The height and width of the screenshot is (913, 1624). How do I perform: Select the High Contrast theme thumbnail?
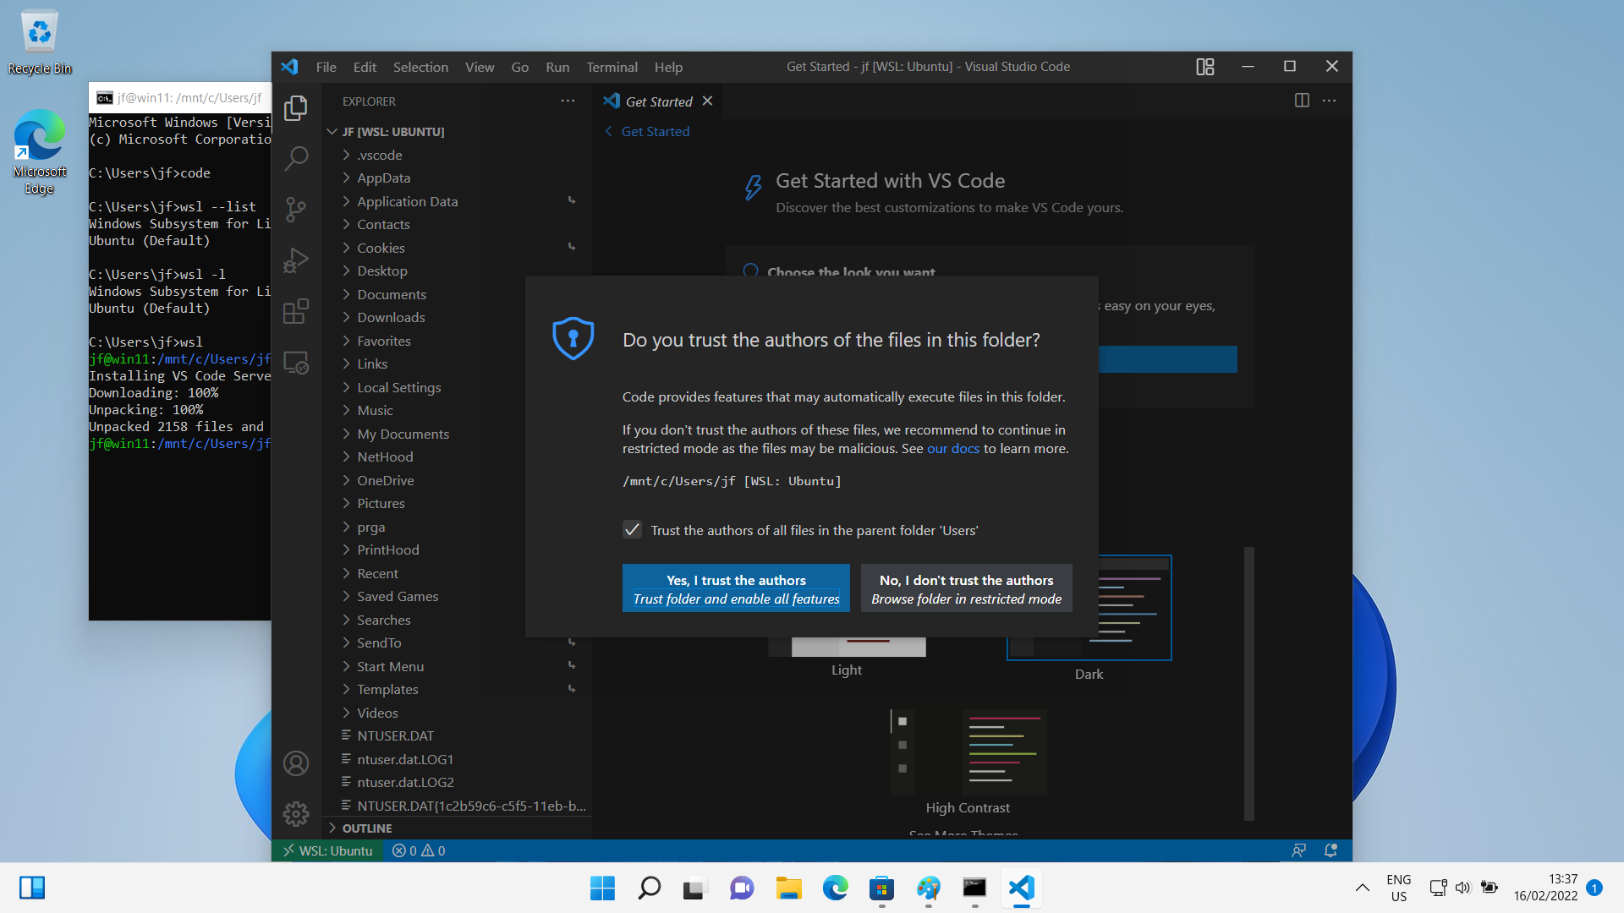tap(968, 752)
